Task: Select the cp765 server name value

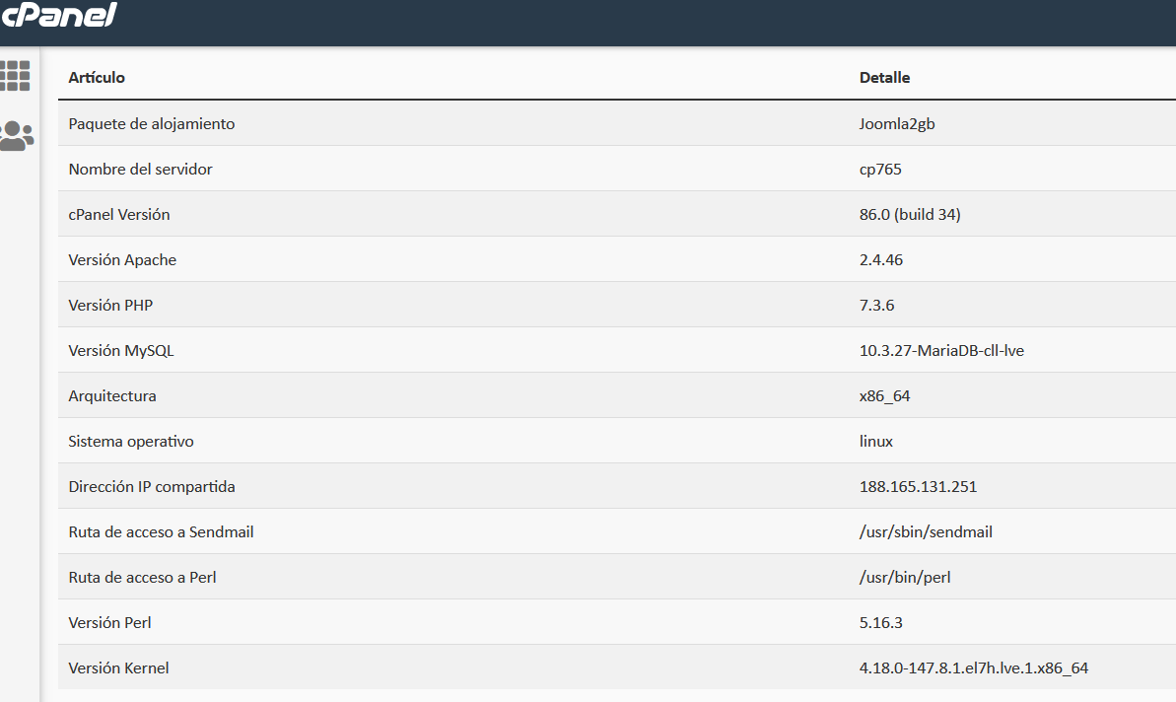Action: 880,170
